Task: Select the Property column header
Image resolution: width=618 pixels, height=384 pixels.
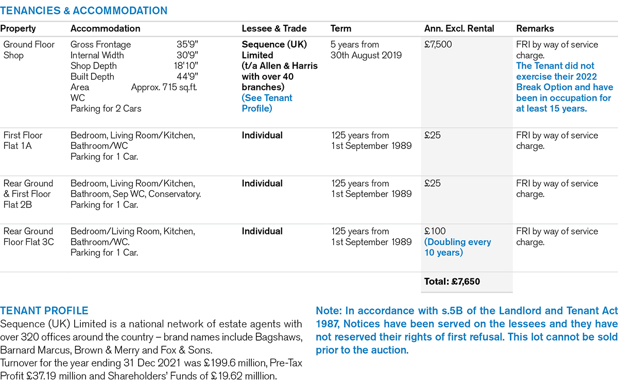Action: pos(19,29)
